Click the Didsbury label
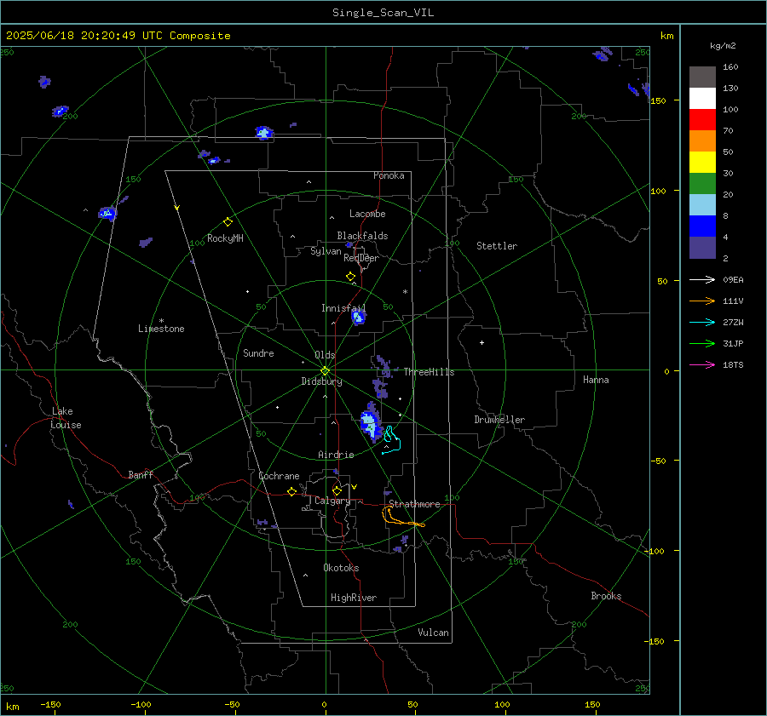Viewport: 767px width, 716px height. click(321, 381)
